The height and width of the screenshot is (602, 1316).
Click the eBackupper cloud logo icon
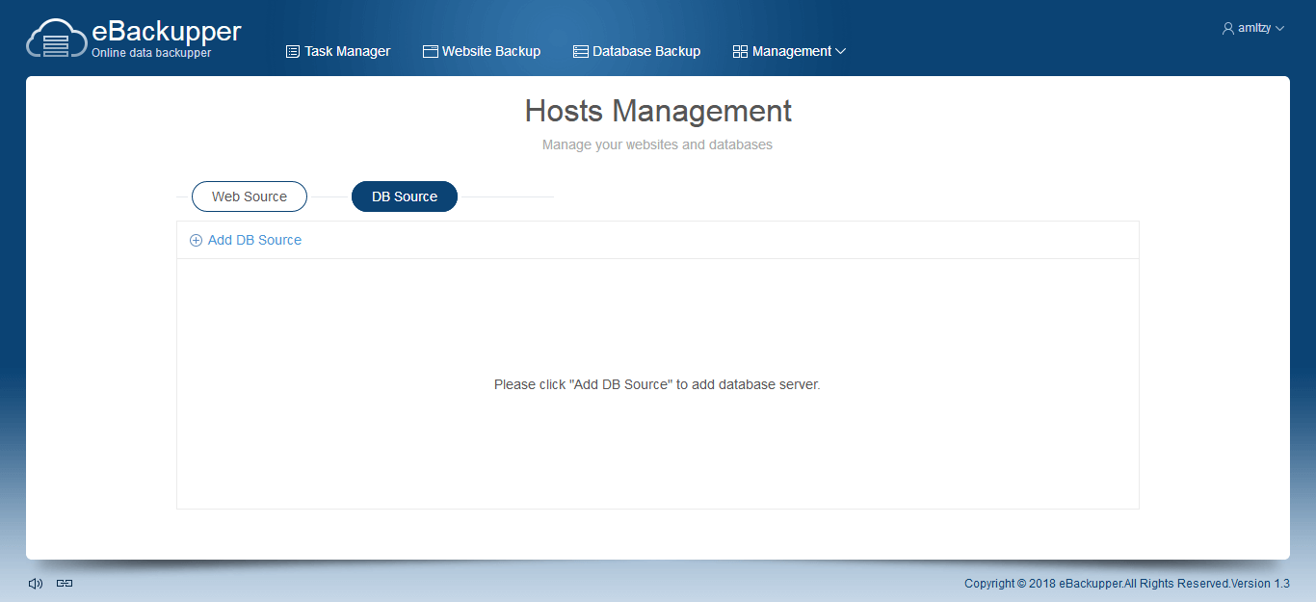[x=56, y=39]
